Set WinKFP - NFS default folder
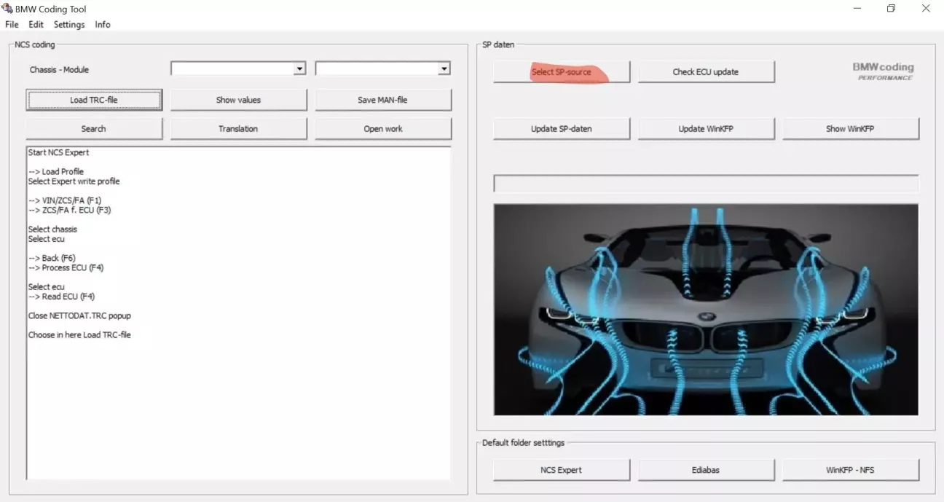Viewport: 944px width, 502px height. tap(850, 470)
